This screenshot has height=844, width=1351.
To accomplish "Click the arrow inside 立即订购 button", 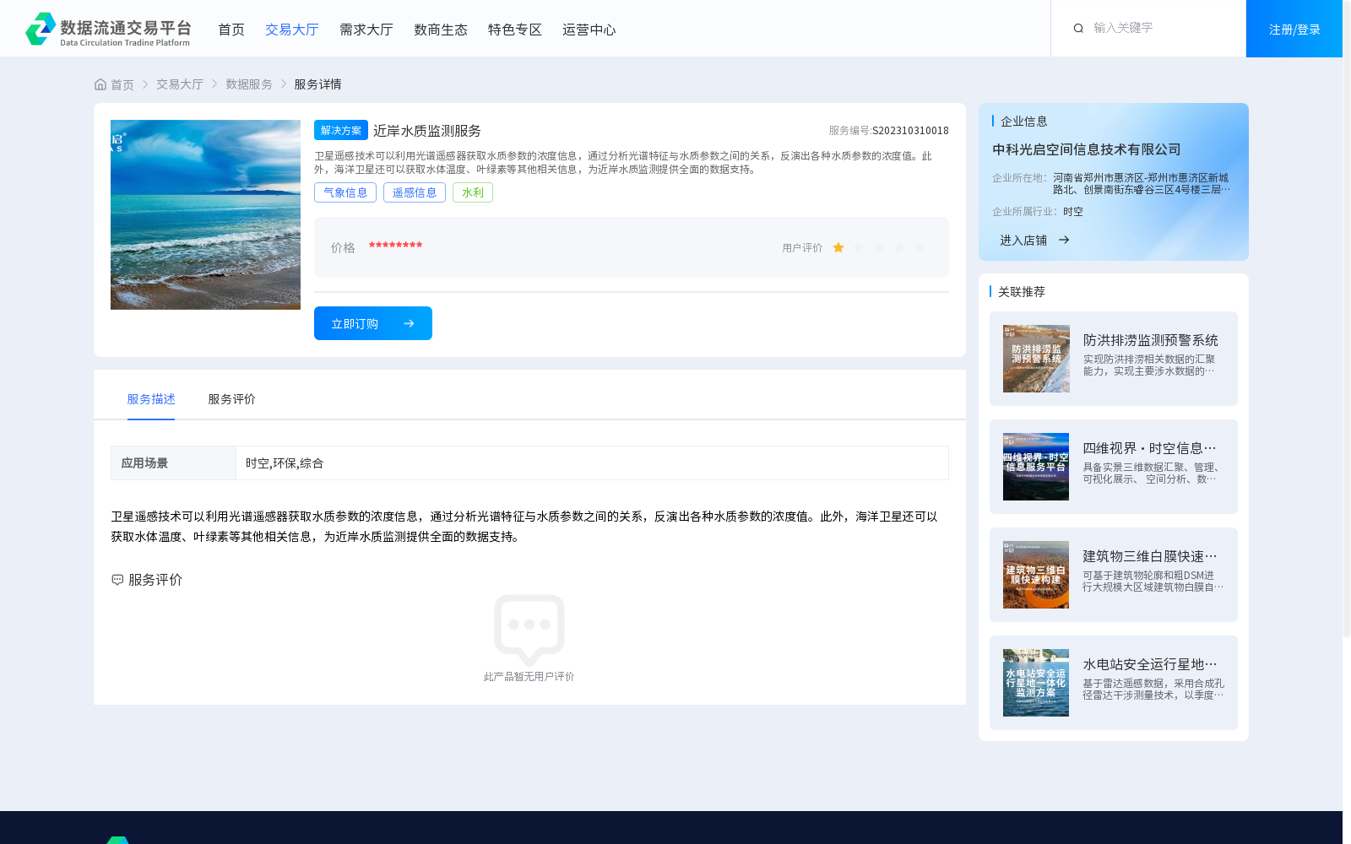I will pos(409,323).
